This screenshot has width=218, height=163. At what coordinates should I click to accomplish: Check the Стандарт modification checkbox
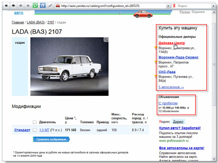(x=34, y=130)
